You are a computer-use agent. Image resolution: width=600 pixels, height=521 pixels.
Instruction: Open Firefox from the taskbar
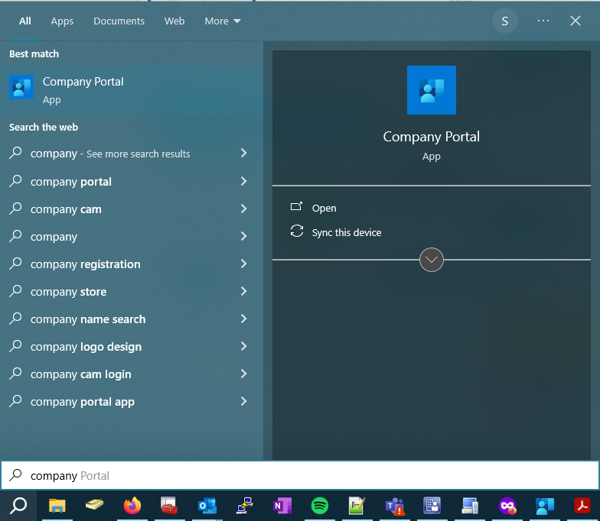tap(132, 506)
